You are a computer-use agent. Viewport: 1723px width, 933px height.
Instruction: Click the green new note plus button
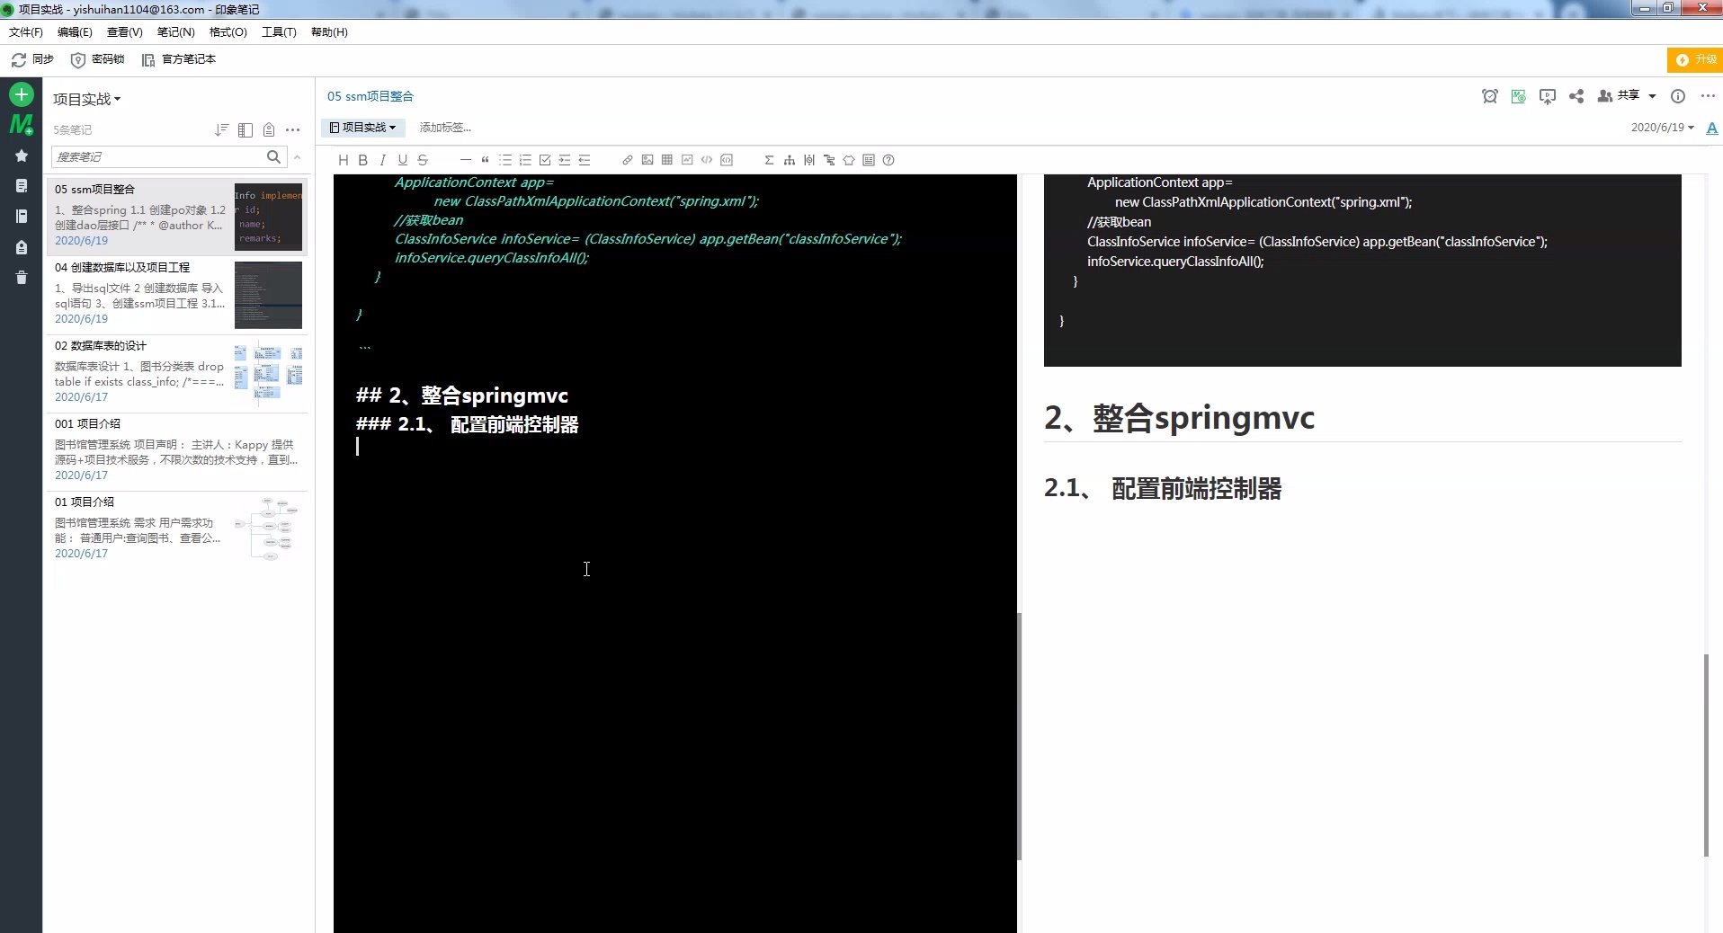point(22,94)
